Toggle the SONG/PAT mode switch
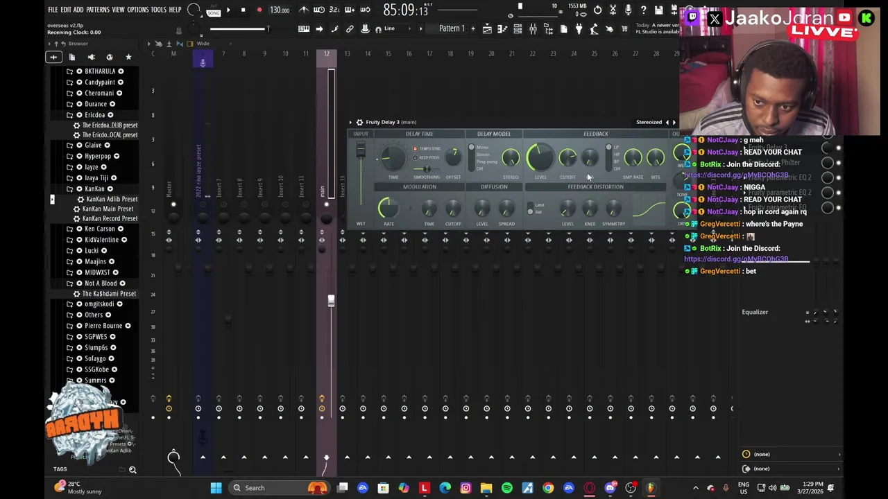 coord(213,10)
